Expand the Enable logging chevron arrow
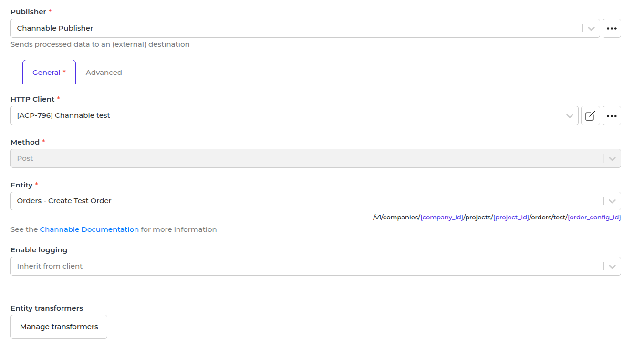 click(612, 267)
